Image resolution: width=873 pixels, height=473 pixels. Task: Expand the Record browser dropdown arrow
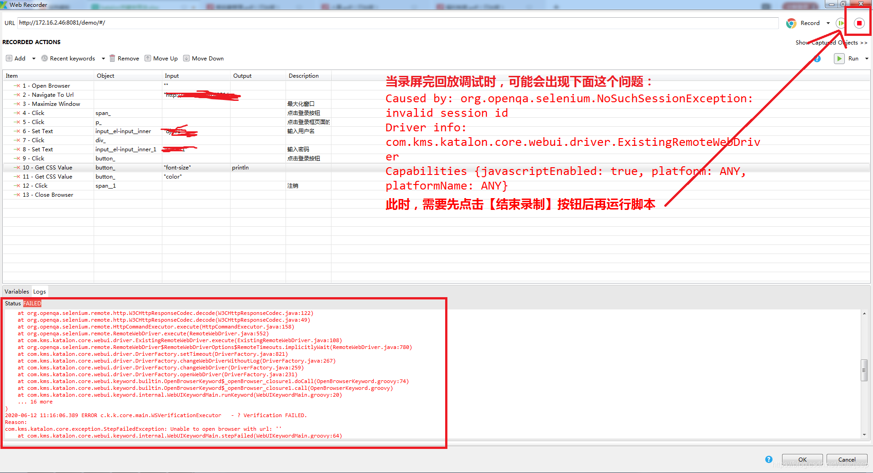click(x=828, y=23)
